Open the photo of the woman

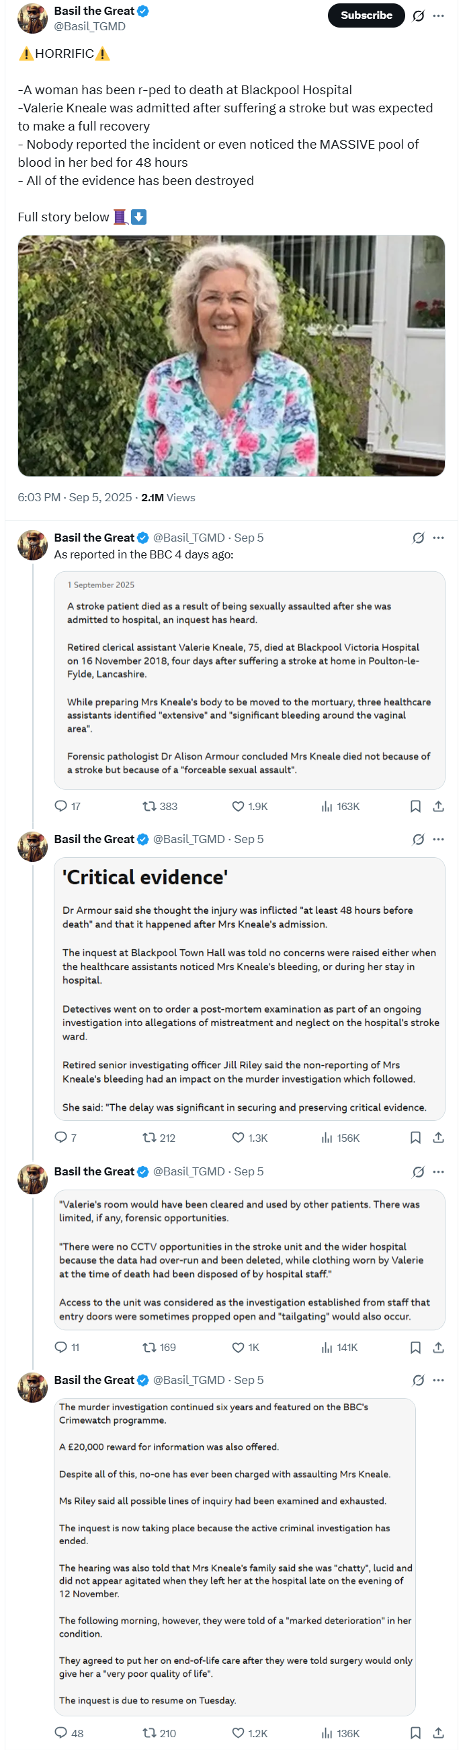[230, 355]
